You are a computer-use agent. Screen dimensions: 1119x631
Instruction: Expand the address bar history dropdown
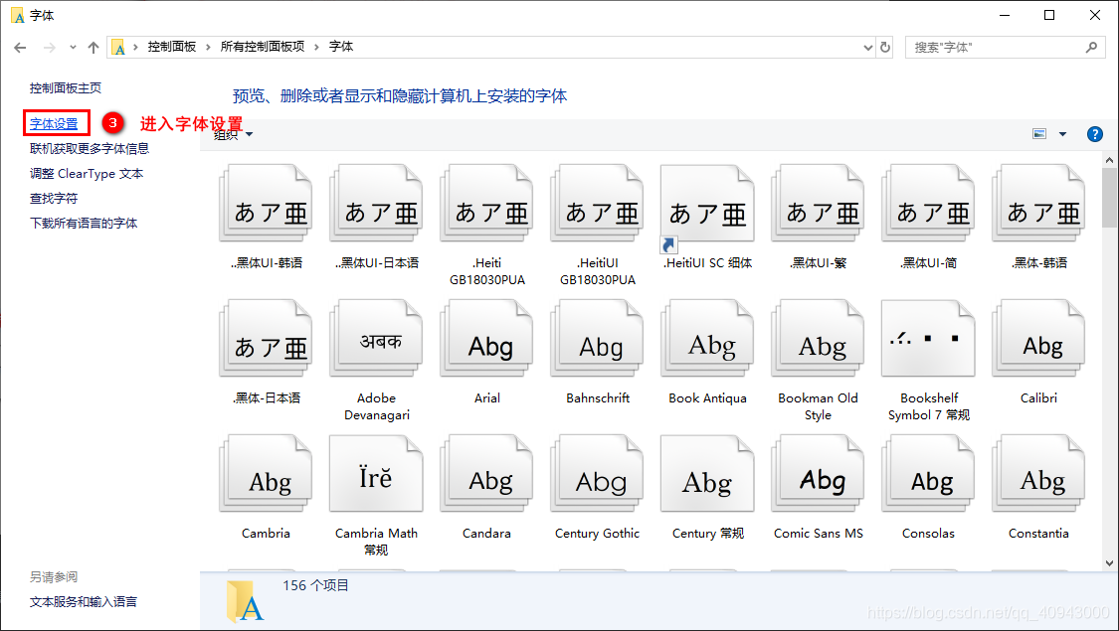pos(867,48)
